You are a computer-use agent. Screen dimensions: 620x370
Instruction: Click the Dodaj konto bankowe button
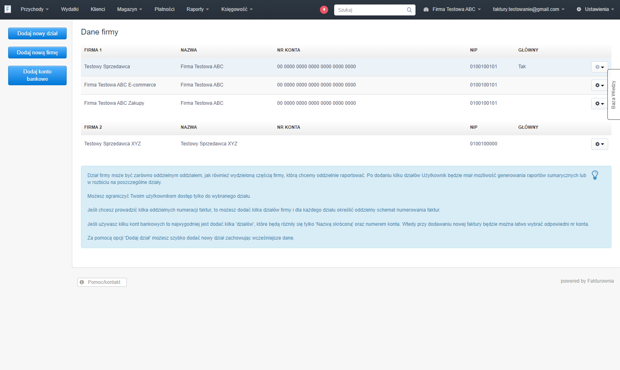click(x=37, y=76)
